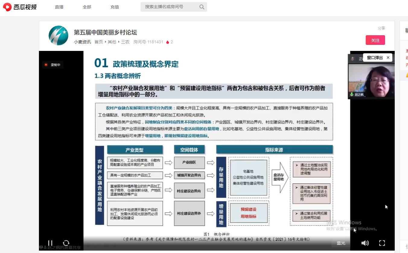Open the 直播 navigation item
The height and width of the screenshot is (253, 408).
tap(59, 7)
